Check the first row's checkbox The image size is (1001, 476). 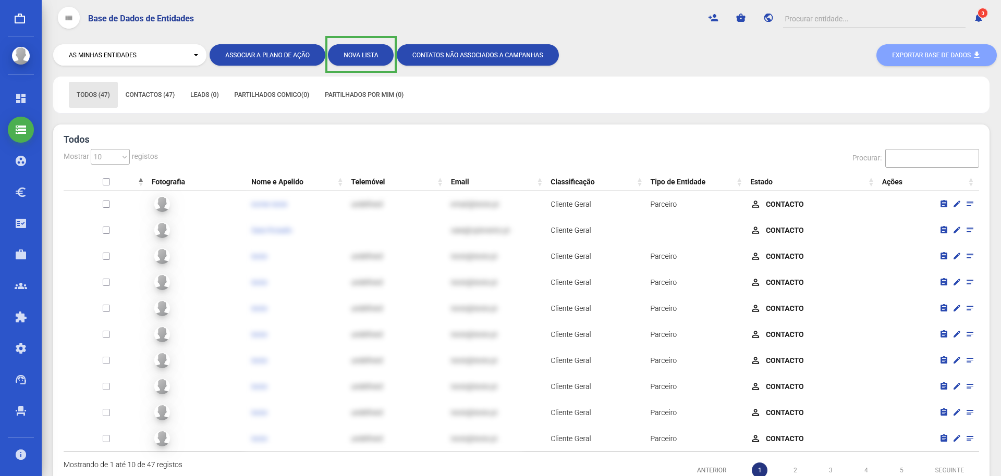(106, 204)
